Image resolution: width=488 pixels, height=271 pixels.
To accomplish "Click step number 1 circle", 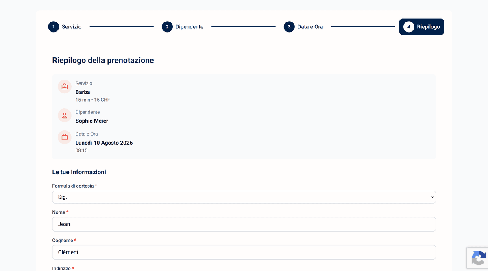I will (x=53, y=27).
